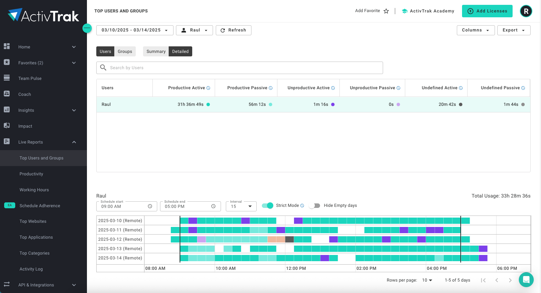
Task: Click the Home dashboard icon
Action: click(x=7, y=46)
